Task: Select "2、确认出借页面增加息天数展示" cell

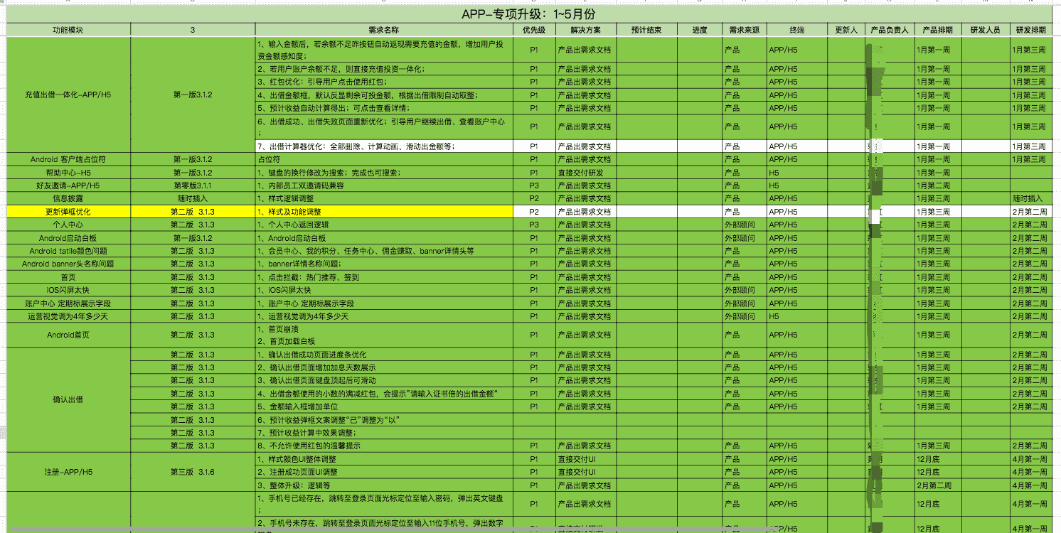Action: [384, 367]
